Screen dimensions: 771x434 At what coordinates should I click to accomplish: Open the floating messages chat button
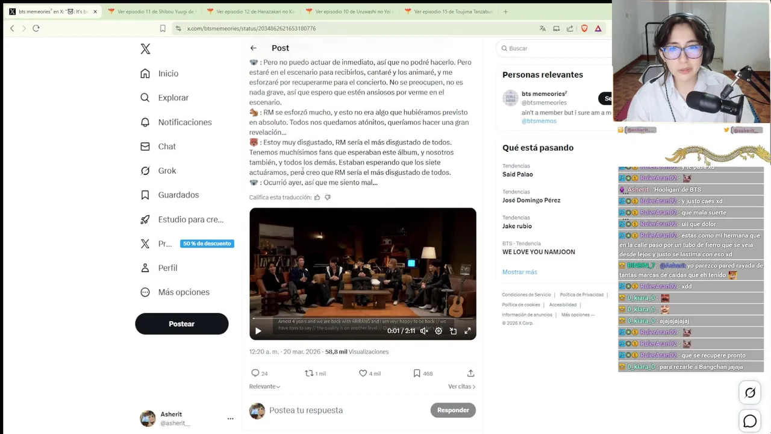(x=750, y=421)
